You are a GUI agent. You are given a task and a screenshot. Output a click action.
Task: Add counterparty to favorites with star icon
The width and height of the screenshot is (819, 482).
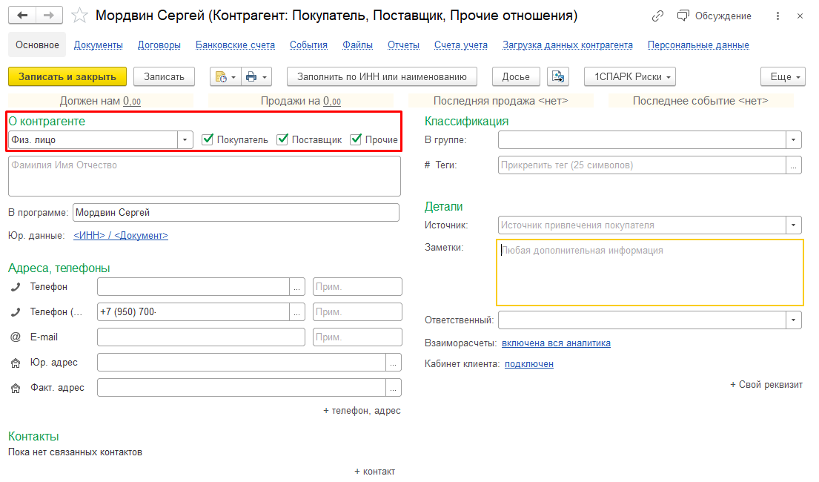click(80, 16)
